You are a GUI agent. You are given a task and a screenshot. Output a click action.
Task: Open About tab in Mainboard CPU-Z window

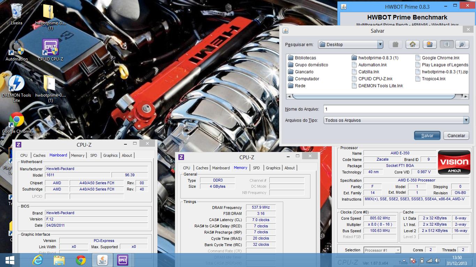127,155
